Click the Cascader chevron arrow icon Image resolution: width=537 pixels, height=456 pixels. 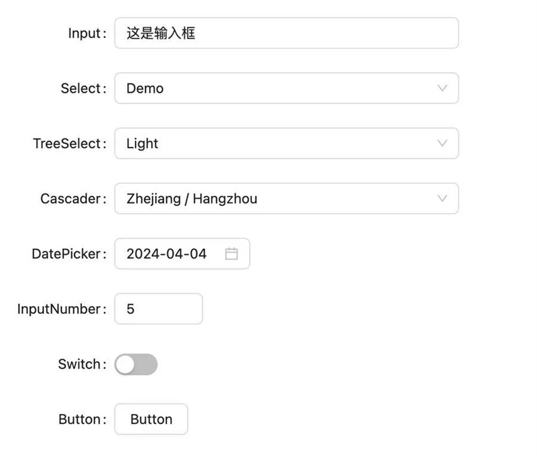coord(442,198)
